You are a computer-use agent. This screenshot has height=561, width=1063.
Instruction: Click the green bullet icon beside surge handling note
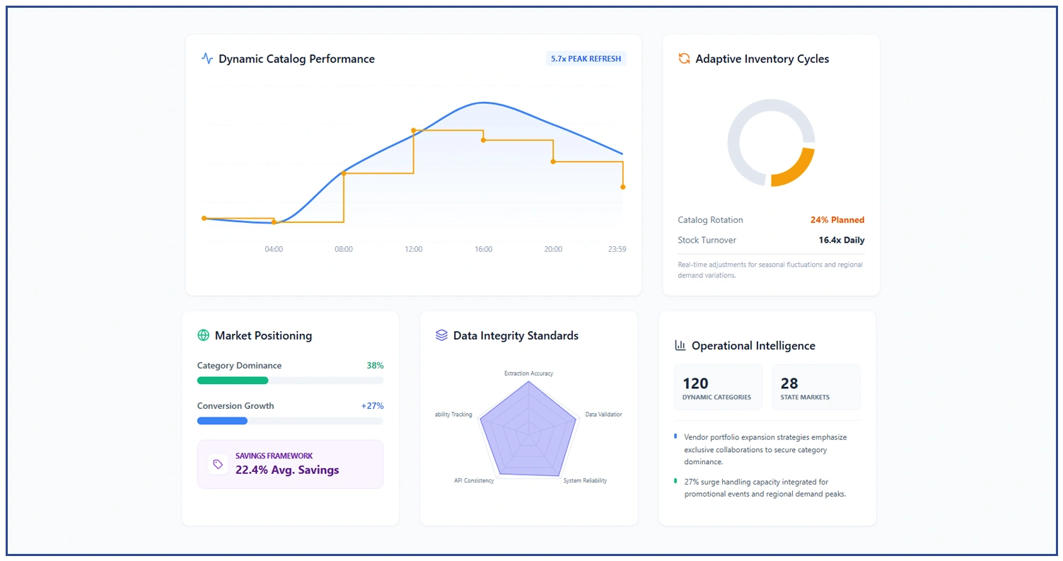677,482
